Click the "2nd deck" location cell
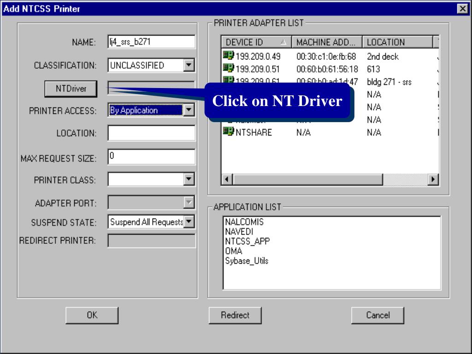Viewport: 472px width, 354px height. coord(383,57)
